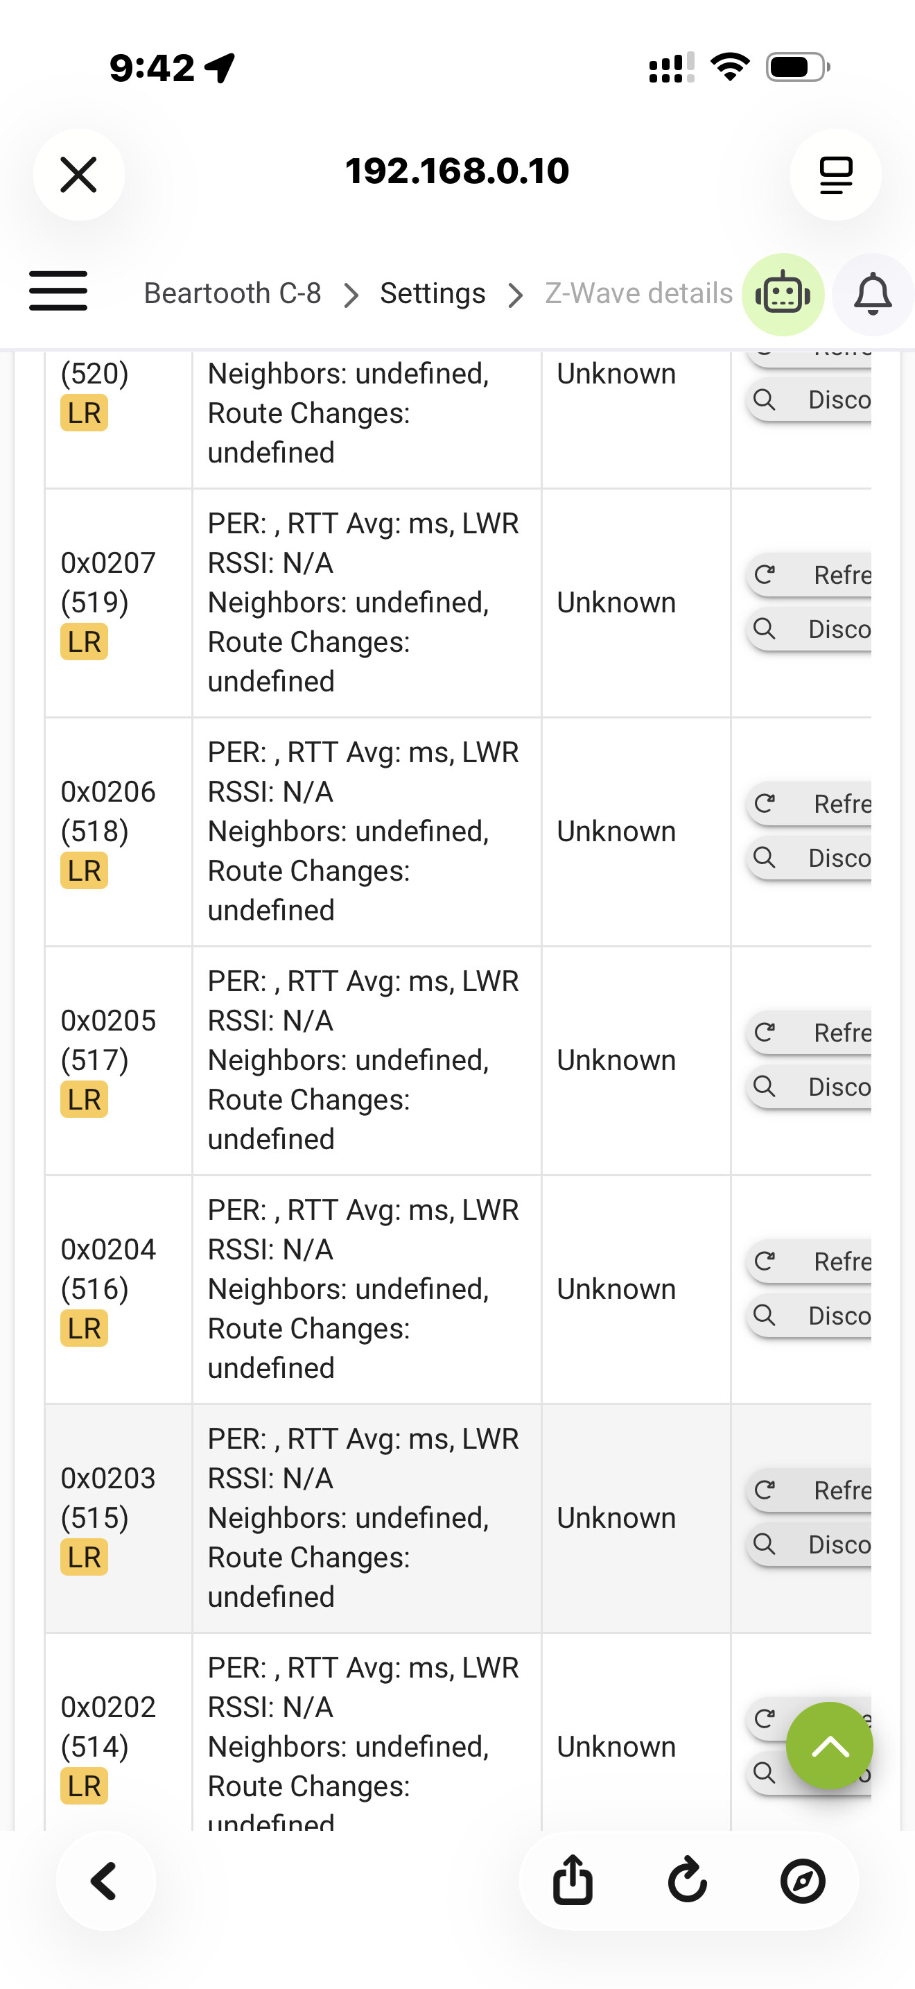
Task: Select Z-Wave details breadcrumb item
Action: click(639, 293)
